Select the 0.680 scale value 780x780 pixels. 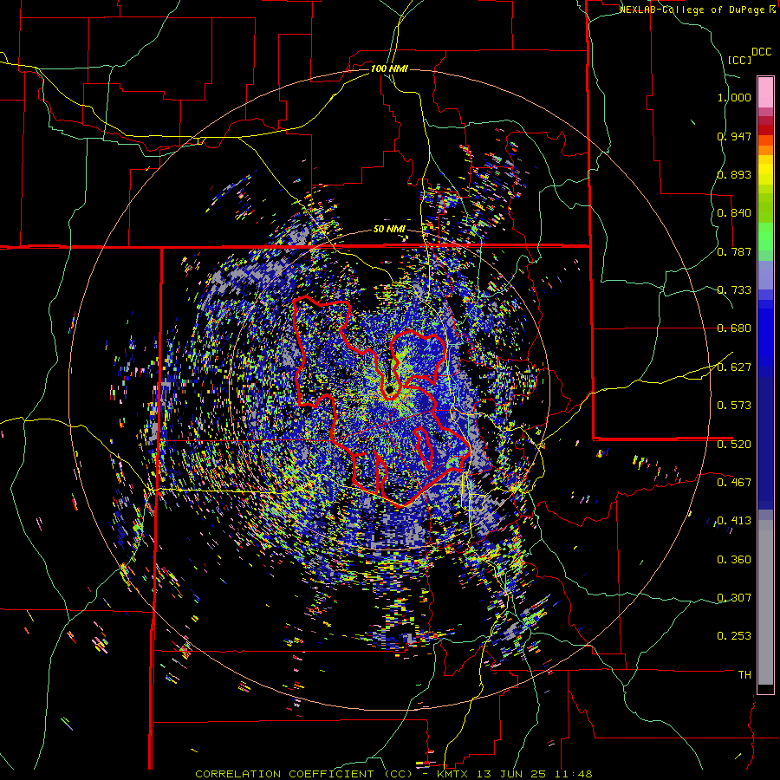point(734,328)
